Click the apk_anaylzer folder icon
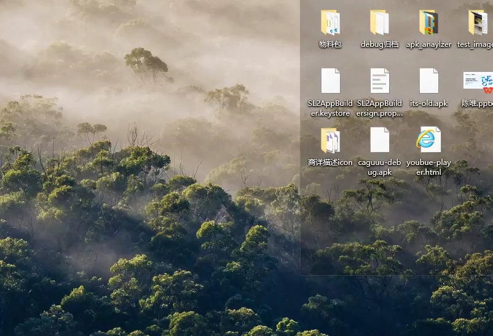493x336 pixels. point(428,22)
